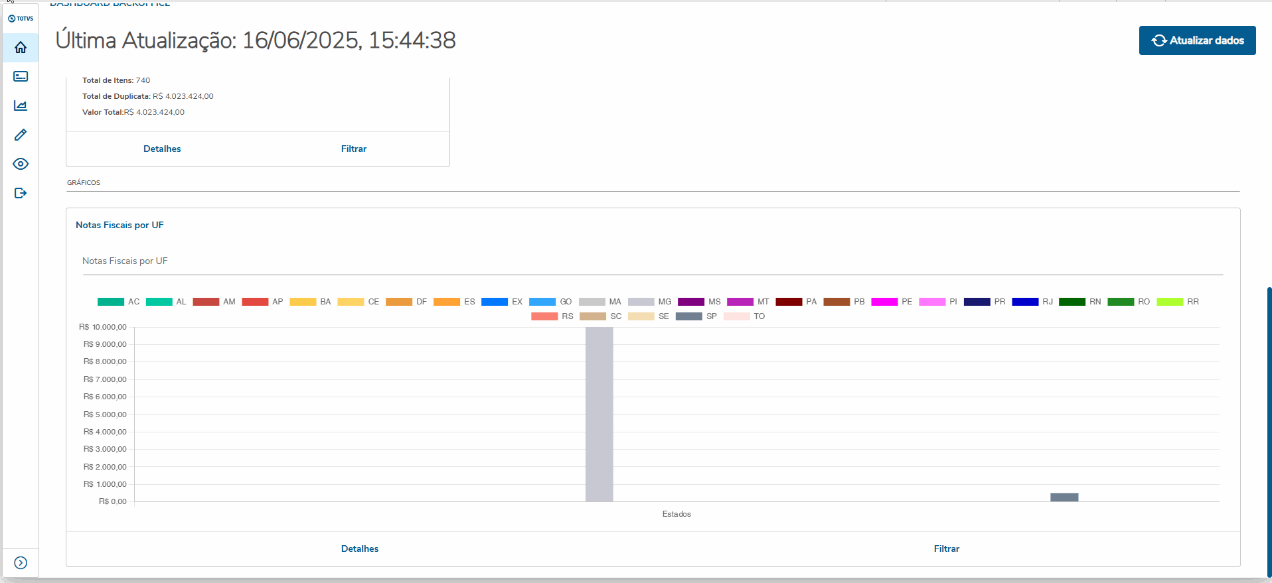This screenshot has height=583, width=1272.
Task: Open Detalhes below the UF chart
Action: pos(360,549)
